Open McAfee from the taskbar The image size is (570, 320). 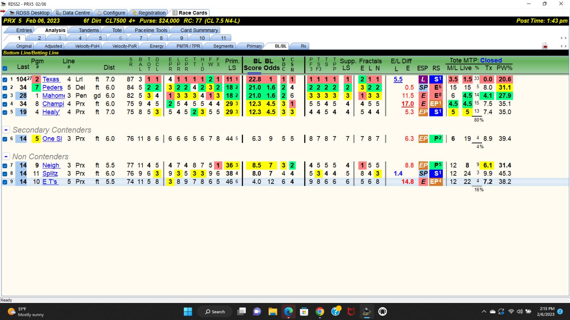click(351, 312)
